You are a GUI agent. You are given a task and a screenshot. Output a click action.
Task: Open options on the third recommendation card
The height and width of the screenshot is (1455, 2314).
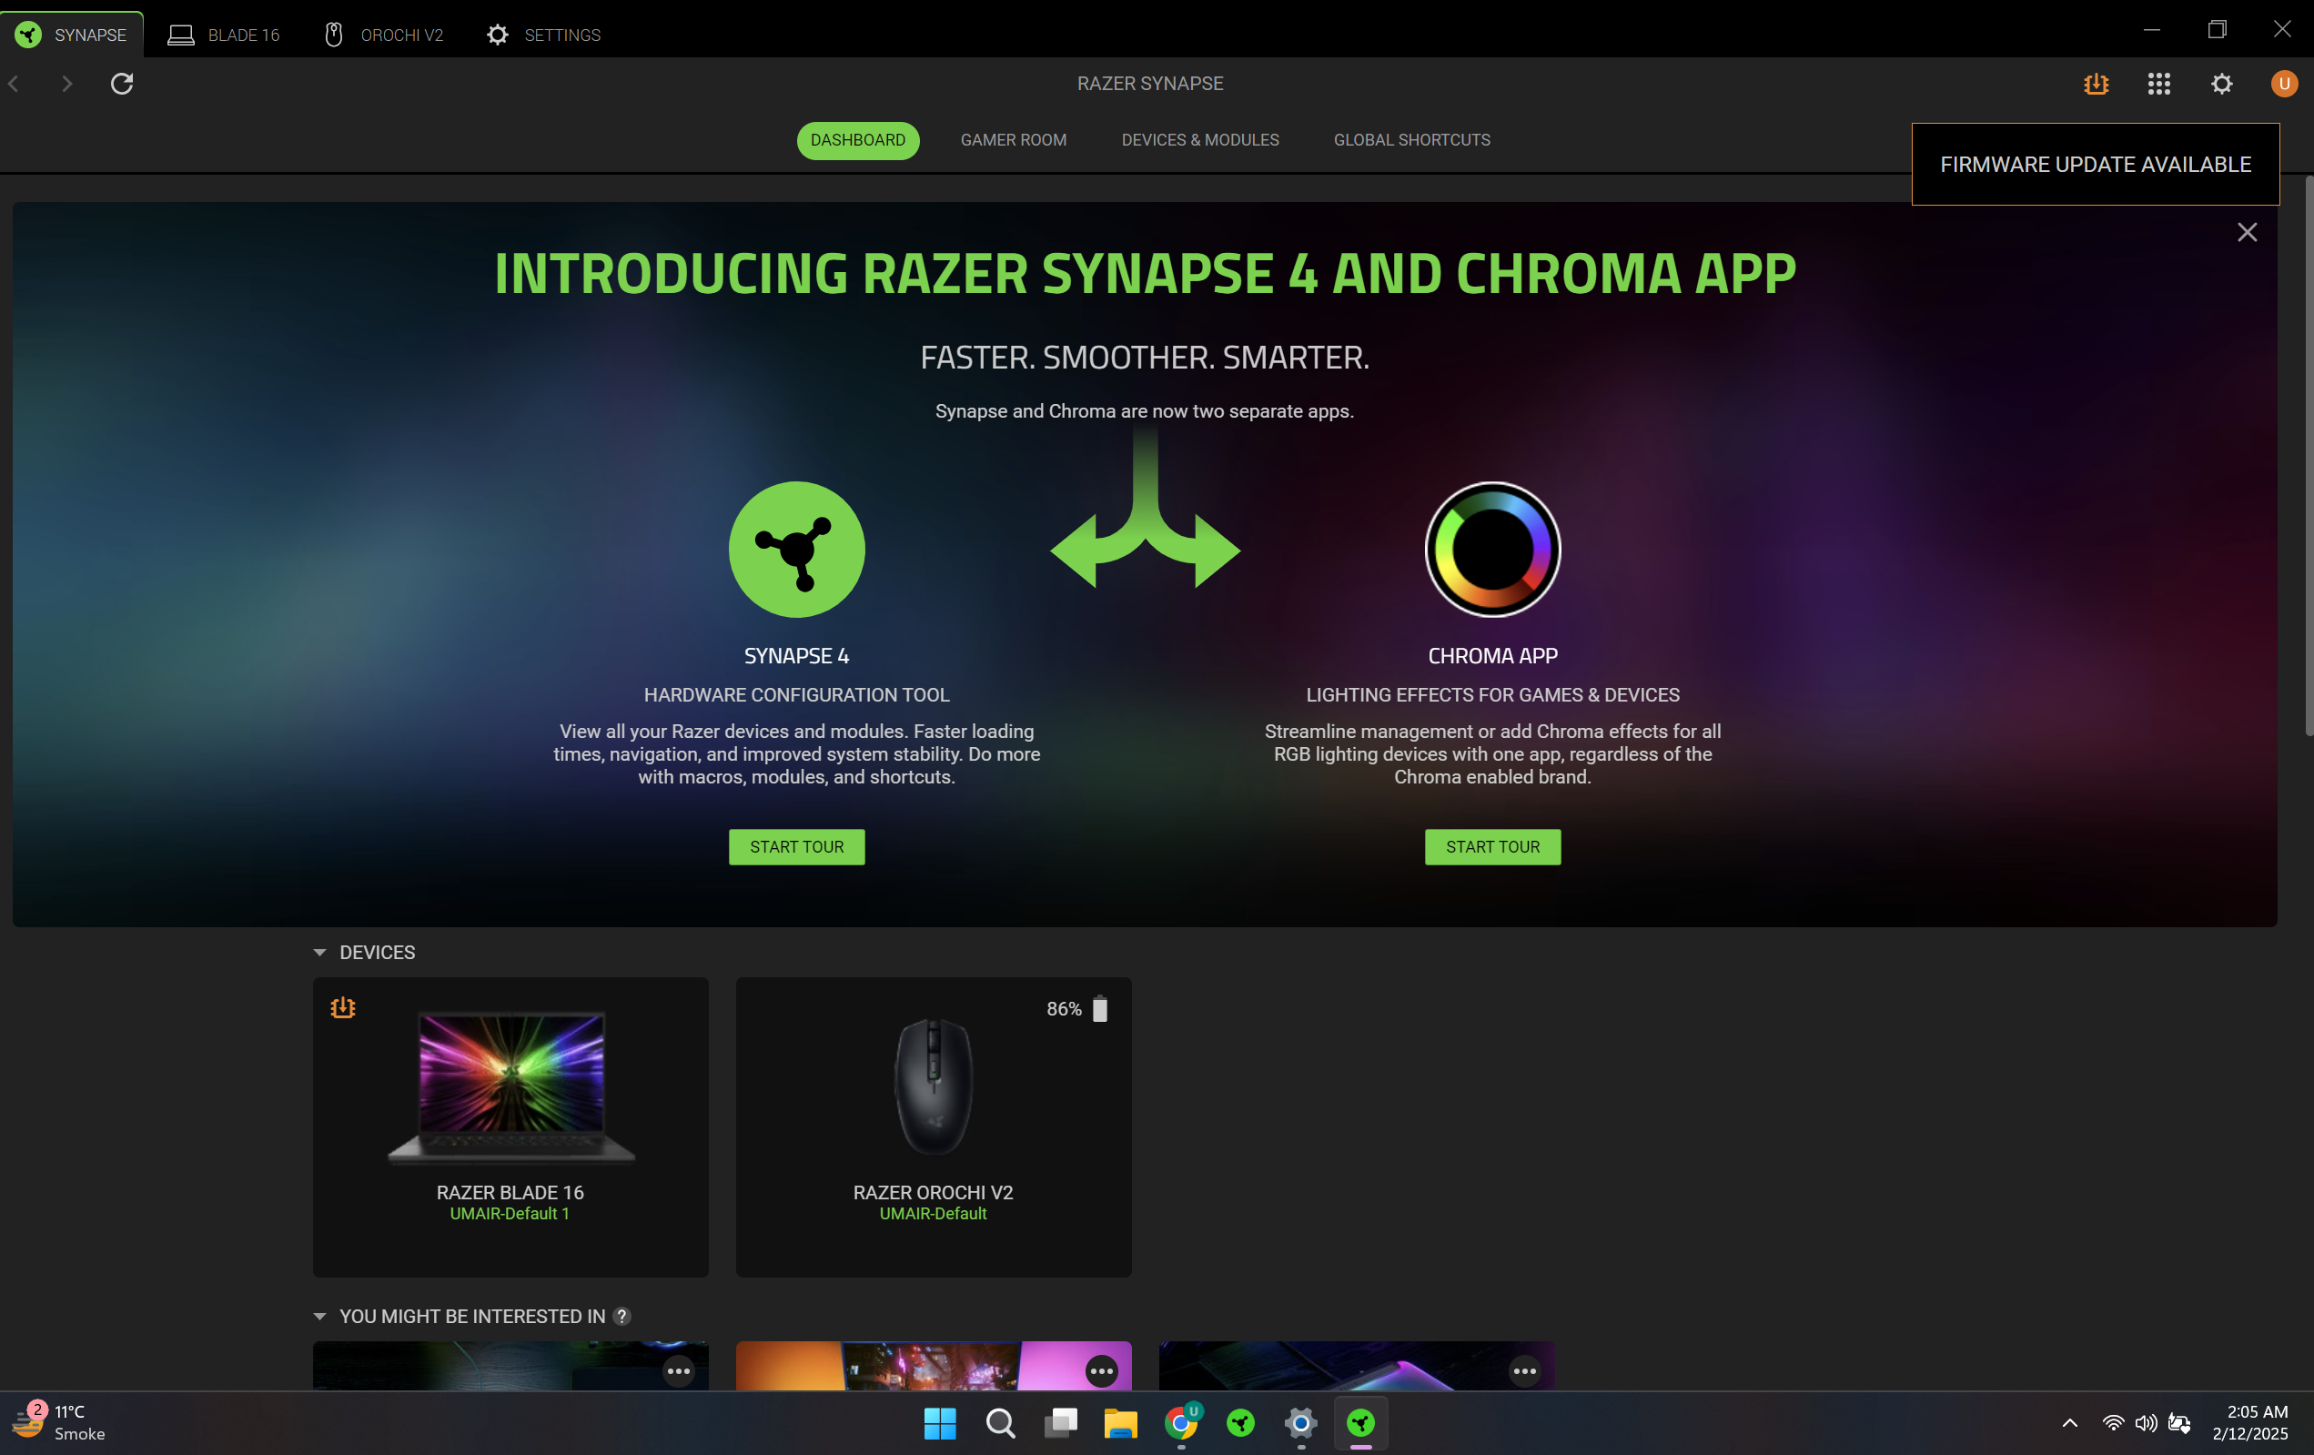click(1525, 1371)
